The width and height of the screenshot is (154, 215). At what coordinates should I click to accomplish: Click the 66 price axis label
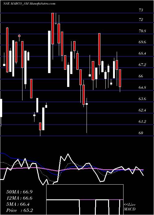(141, 76)
